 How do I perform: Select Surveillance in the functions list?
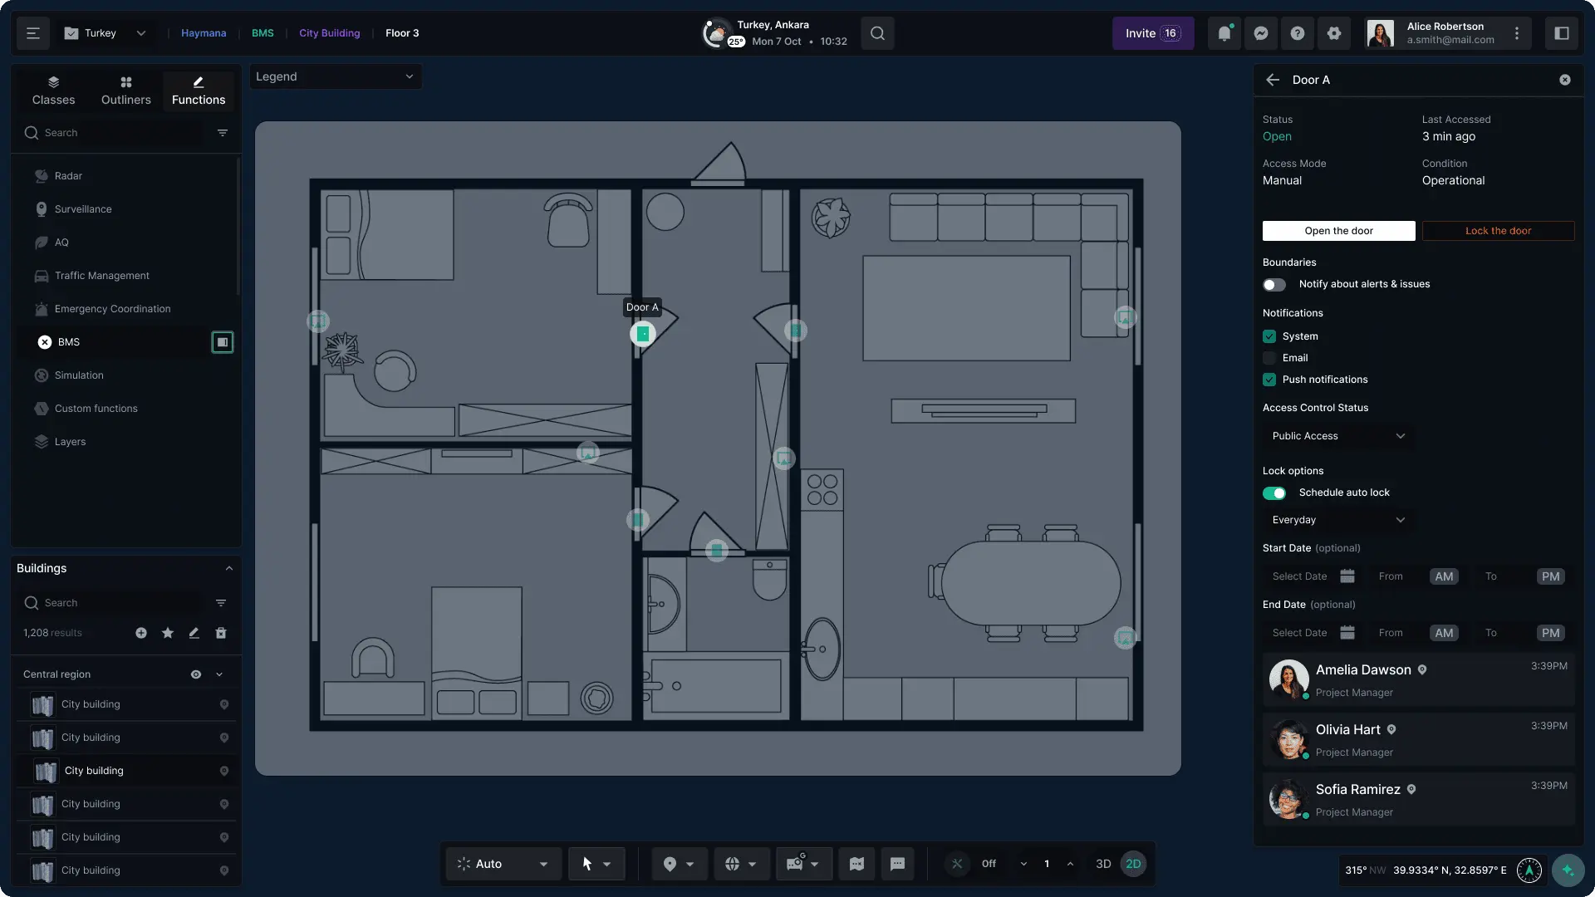(x=83, y=209)
